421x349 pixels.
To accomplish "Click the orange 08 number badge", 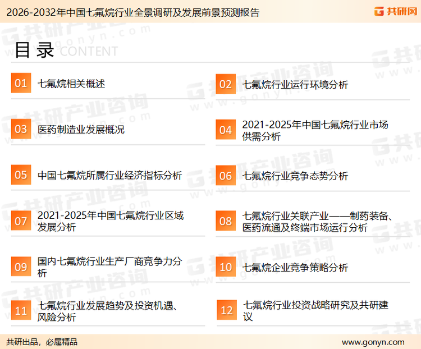I will tap(226, 221).
